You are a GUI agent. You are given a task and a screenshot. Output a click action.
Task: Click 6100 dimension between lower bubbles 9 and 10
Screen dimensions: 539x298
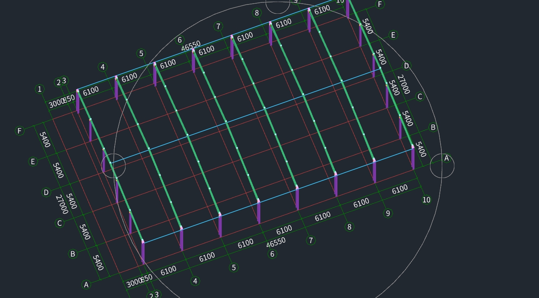[x=400, y=189]
